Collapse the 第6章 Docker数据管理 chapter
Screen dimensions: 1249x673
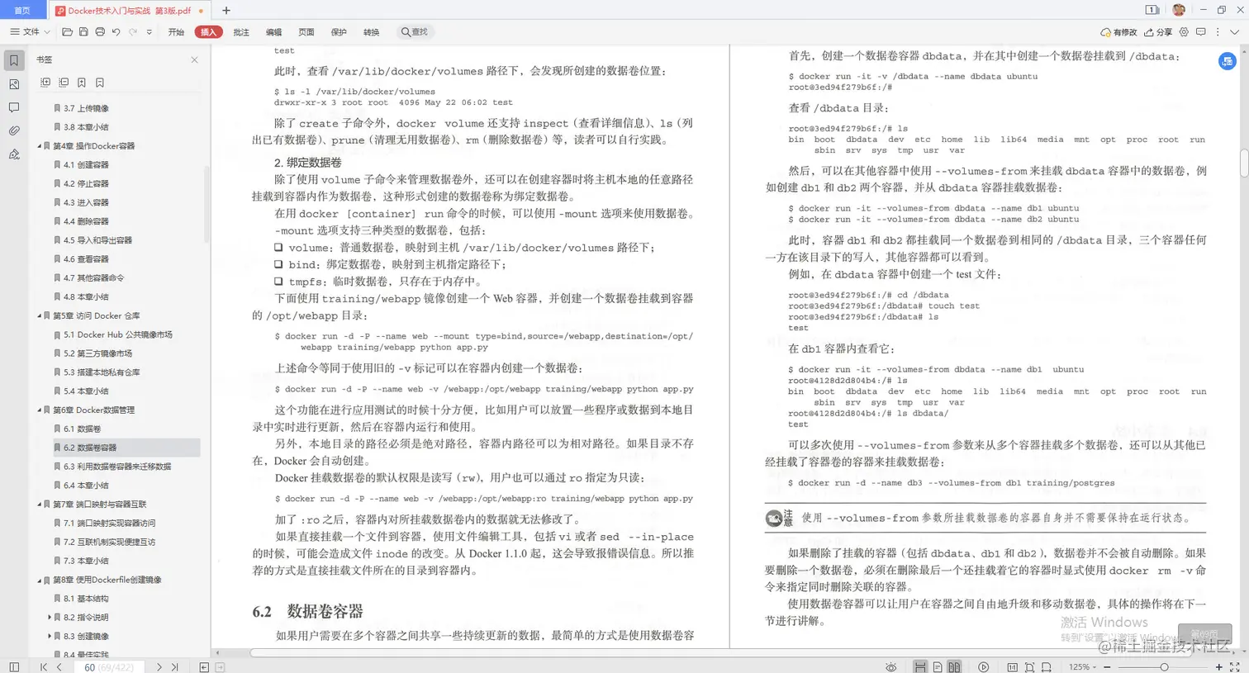36,410
